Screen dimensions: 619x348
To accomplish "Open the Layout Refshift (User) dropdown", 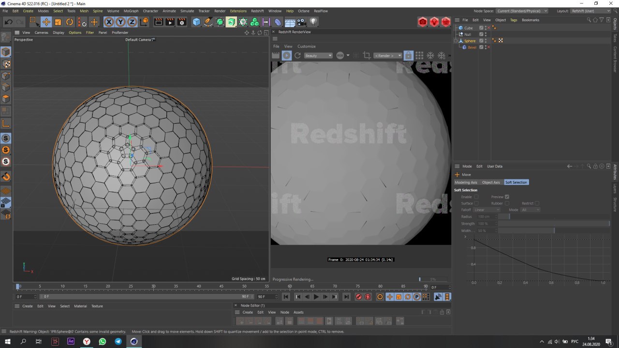I will [590, 11].
